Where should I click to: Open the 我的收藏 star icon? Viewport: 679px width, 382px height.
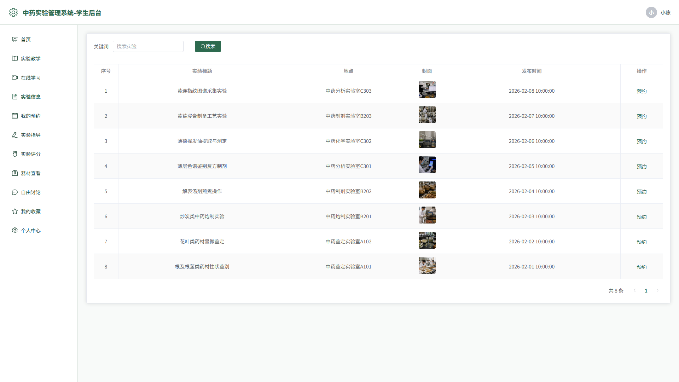pos(15,211)
